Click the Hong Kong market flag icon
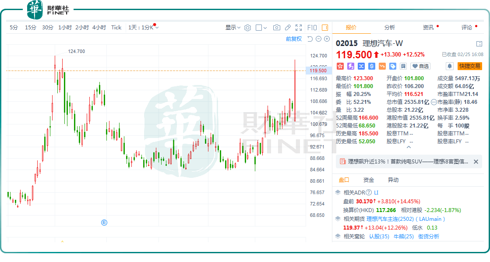The width and height of the screenshot is (490, 262). click(x=340, y=66)
